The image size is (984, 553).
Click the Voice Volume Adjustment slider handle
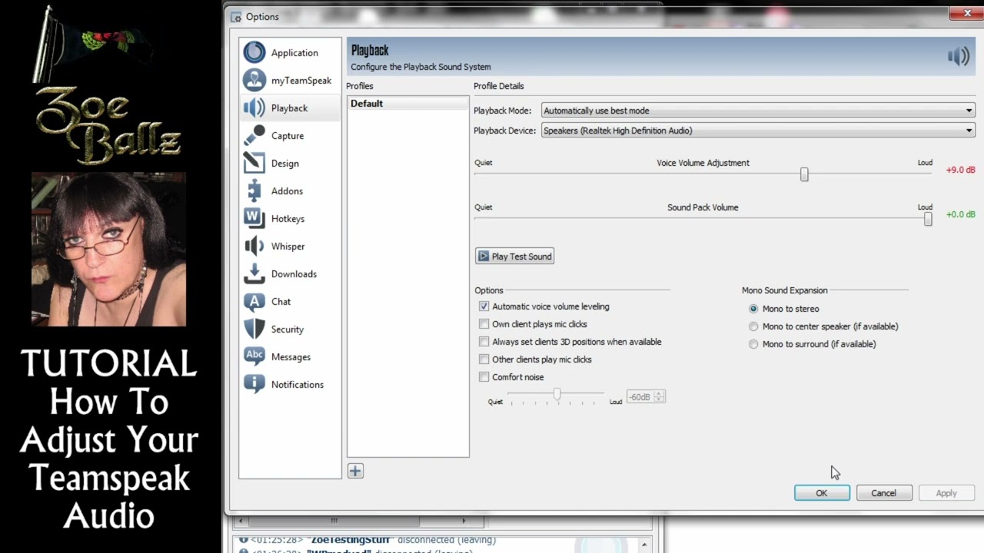click(x=804, y=175)
